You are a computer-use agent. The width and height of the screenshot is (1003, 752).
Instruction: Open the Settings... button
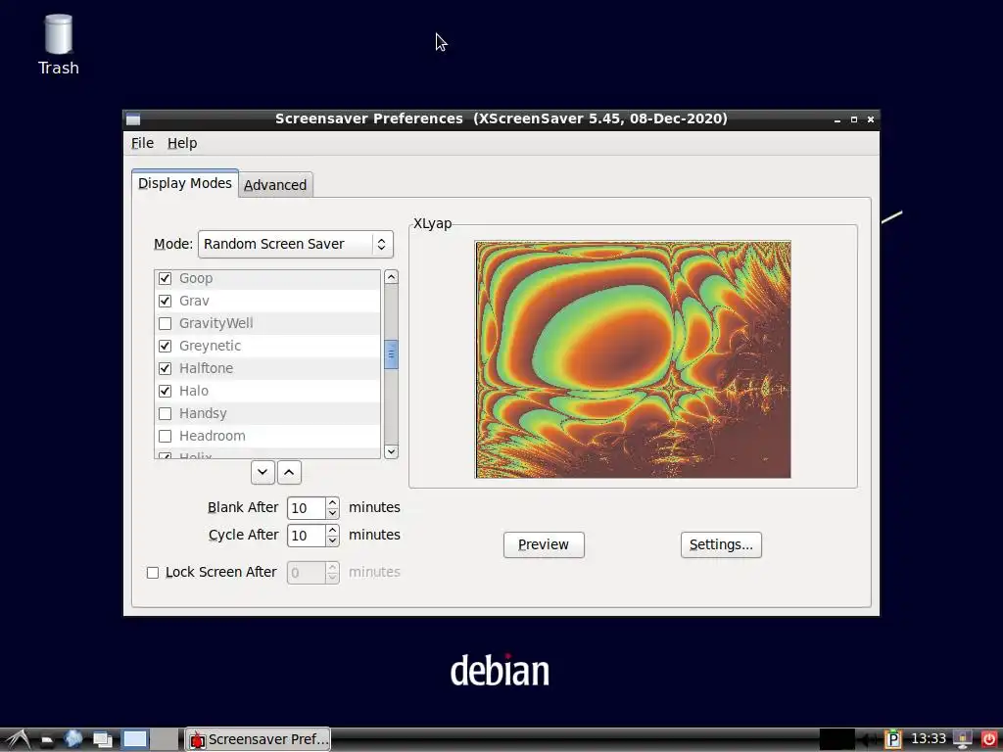point(721,544)
